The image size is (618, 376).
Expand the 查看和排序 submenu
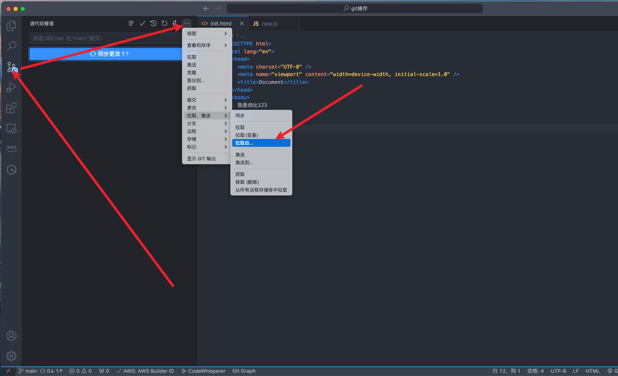(x=207, y=45)
